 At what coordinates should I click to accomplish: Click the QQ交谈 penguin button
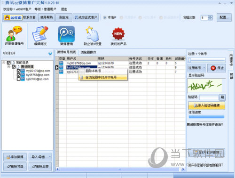coord(13,17)
